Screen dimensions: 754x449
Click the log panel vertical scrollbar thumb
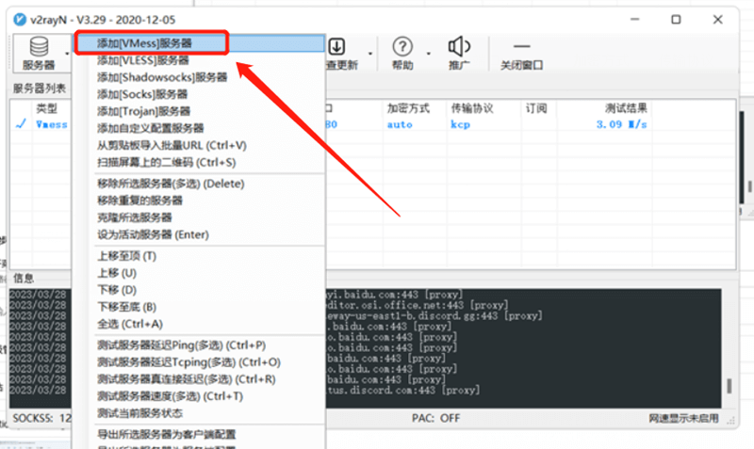729,386
